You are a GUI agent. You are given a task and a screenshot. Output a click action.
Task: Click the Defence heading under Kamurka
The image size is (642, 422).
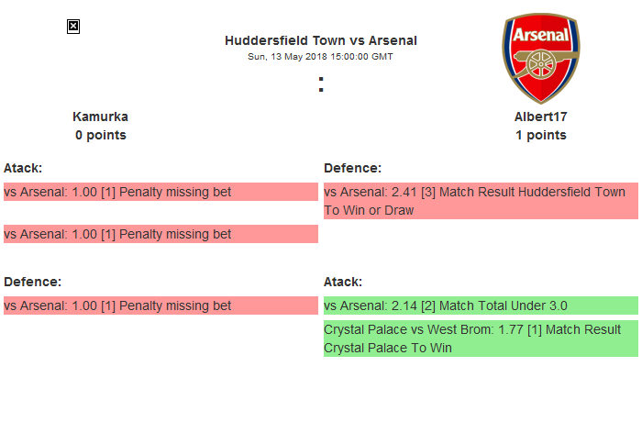point(32,282)
